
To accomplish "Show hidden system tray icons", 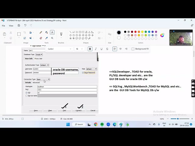I will [150, 124].
